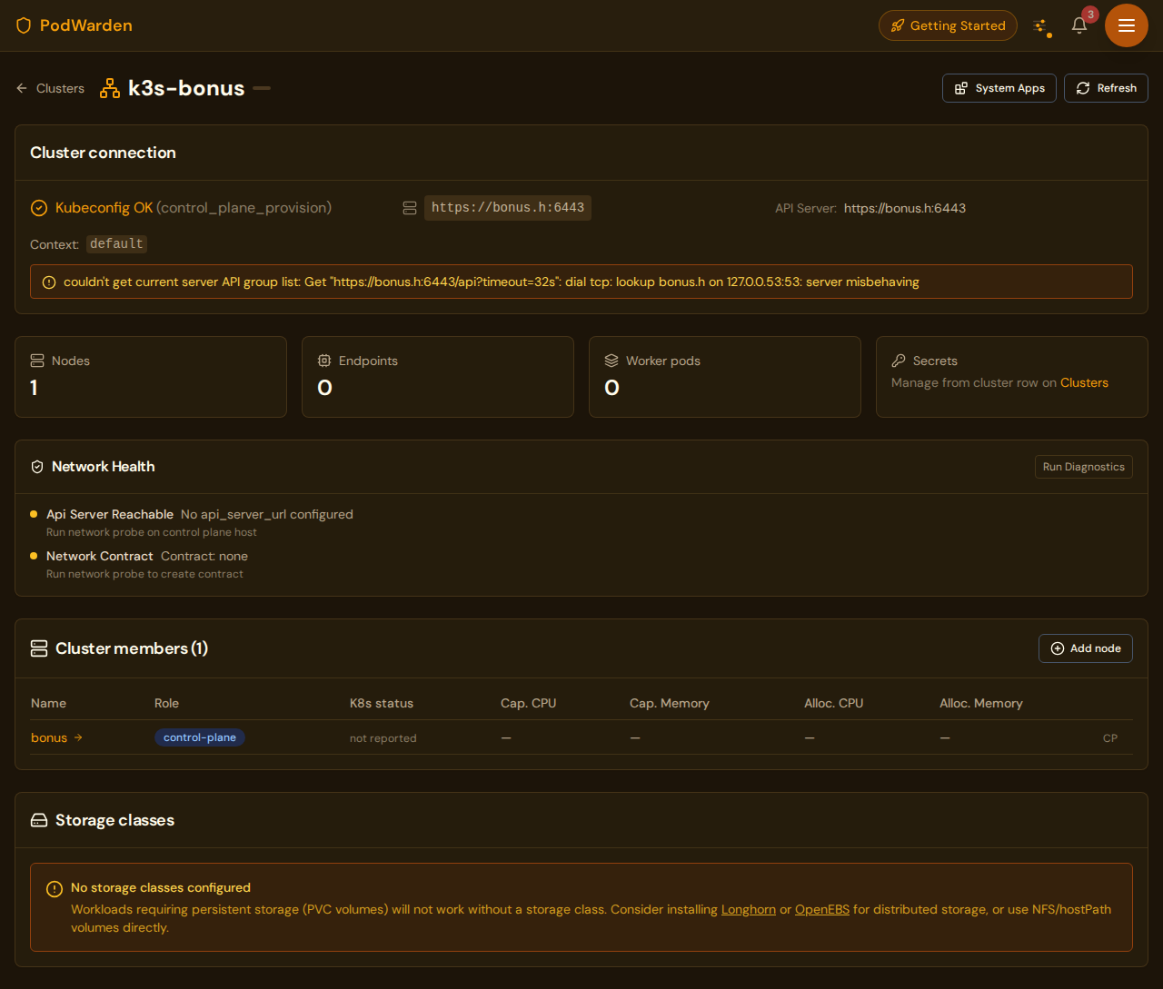Open Getting Started guide
The width and height of the screenshot is (1163, 989).
pyautogui.click(x=948, y=25)
